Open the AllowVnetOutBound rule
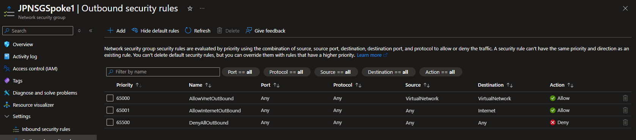This screenshot has height=140, width=636. coord(211,98)
